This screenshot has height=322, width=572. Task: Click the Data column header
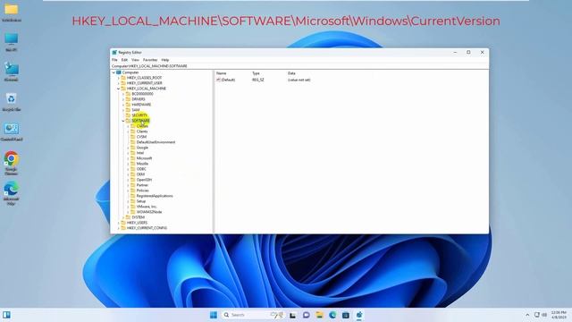pos(291,73)
